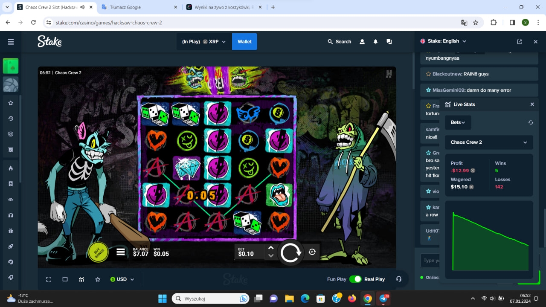Open File Explorer from taskbar
The width and height of the screenshot is (546, 307).
(x=289, y=298)
